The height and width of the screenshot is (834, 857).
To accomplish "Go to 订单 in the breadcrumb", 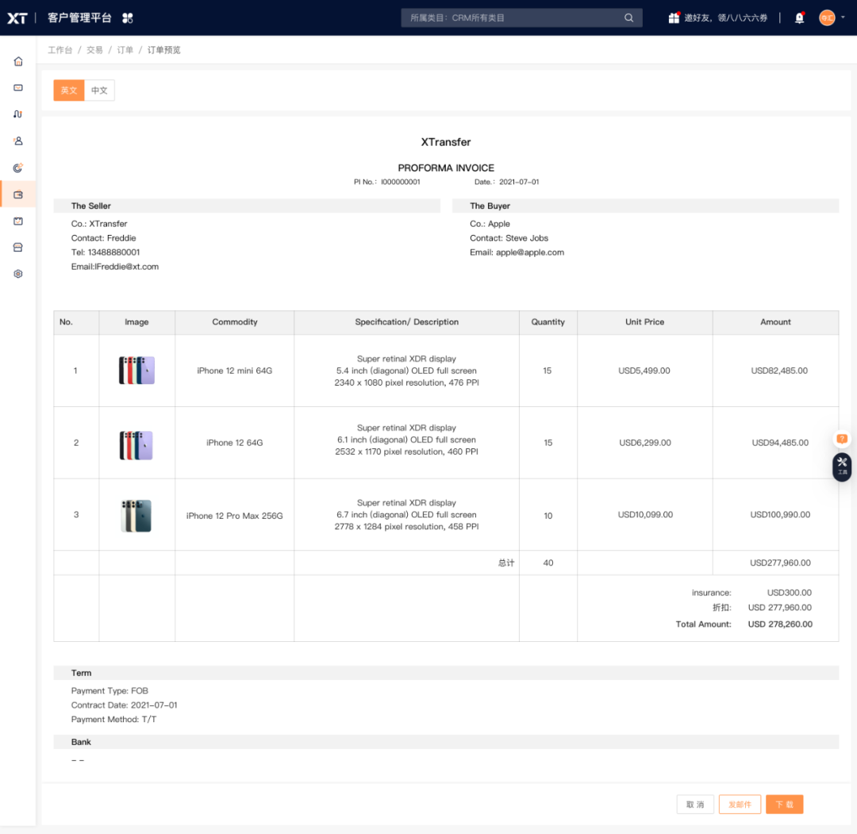I will coord(125,50).
